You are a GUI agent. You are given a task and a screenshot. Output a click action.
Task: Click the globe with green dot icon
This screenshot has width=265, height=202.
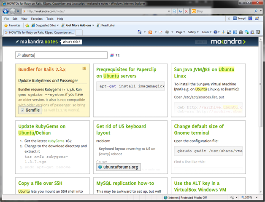[x=246, y=32]
